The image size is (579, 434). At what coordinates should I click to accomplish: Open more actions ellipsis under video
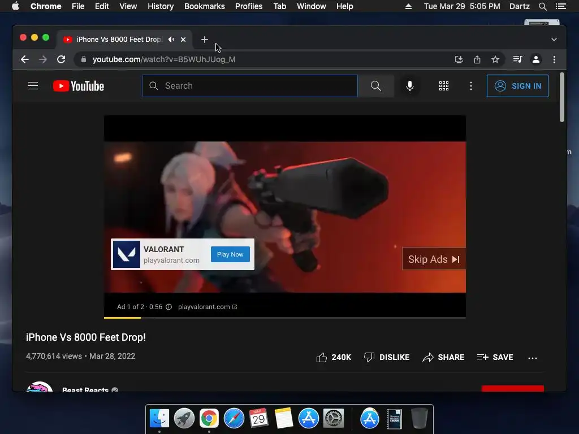point(533,358)
